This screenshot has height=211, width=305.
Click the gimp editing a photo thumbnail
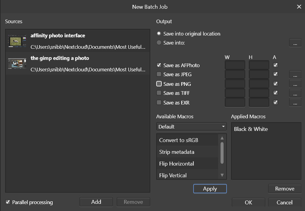pos(17,63)
